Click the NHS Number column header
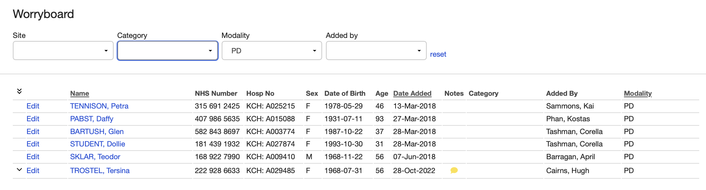The height and width of the screenshot is (190, 706). (x=216, y=93)
